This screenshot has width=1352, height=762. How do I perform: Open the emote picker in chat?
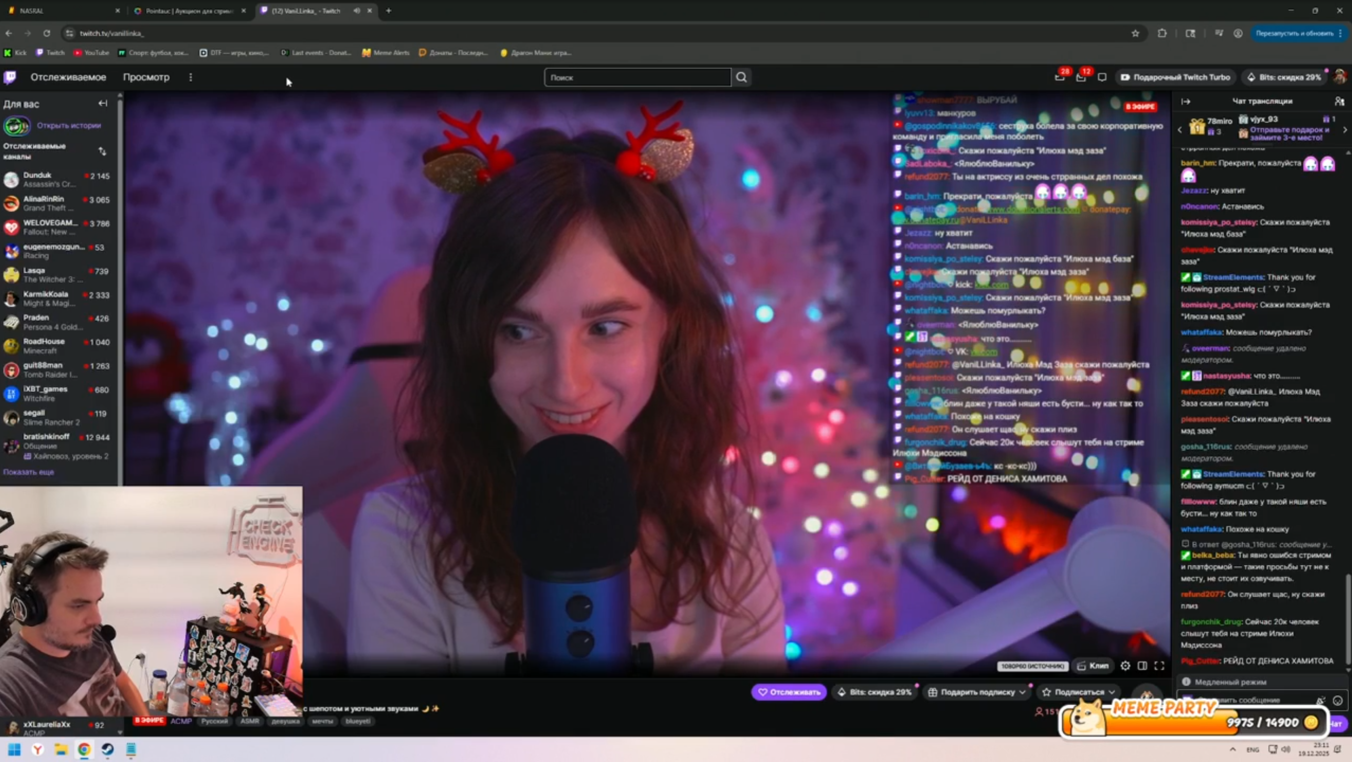(1338, 700)
